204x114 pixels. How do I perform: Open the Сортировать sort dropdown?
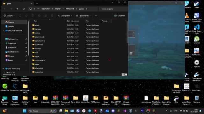65,16
